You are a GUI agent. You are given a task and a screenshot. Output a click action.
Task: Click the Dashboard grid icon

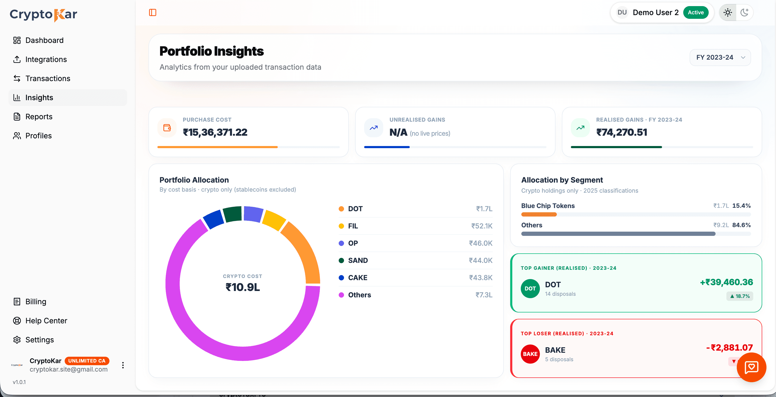pyautogui.click(x=17, y=40)
